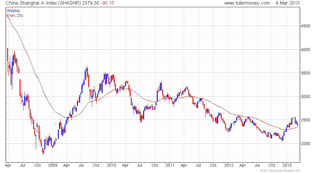Click the 3000 price axis label

(305, 97)
